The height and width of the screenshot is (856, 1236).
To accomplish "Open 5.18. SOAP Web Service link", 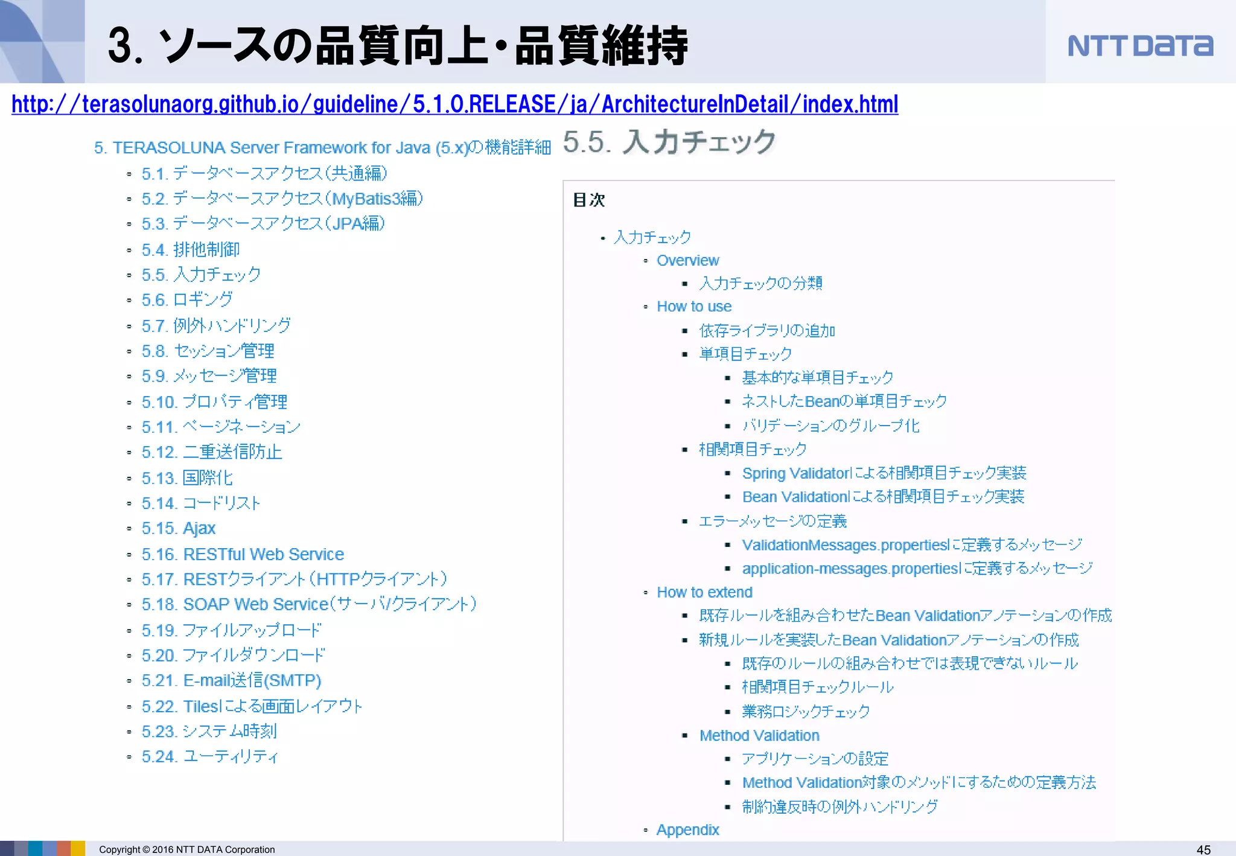I will pyautogui.click(x=309, y=604).
